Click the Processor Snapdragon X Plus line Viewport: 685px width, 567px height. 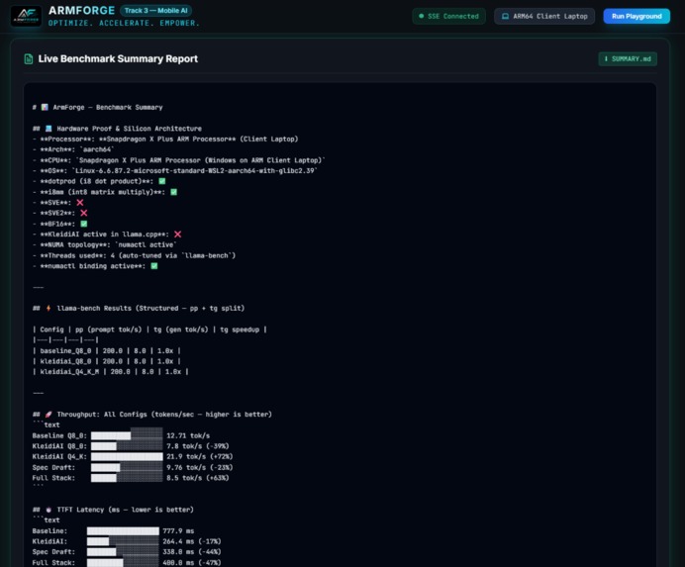click(x=165, y=139)
